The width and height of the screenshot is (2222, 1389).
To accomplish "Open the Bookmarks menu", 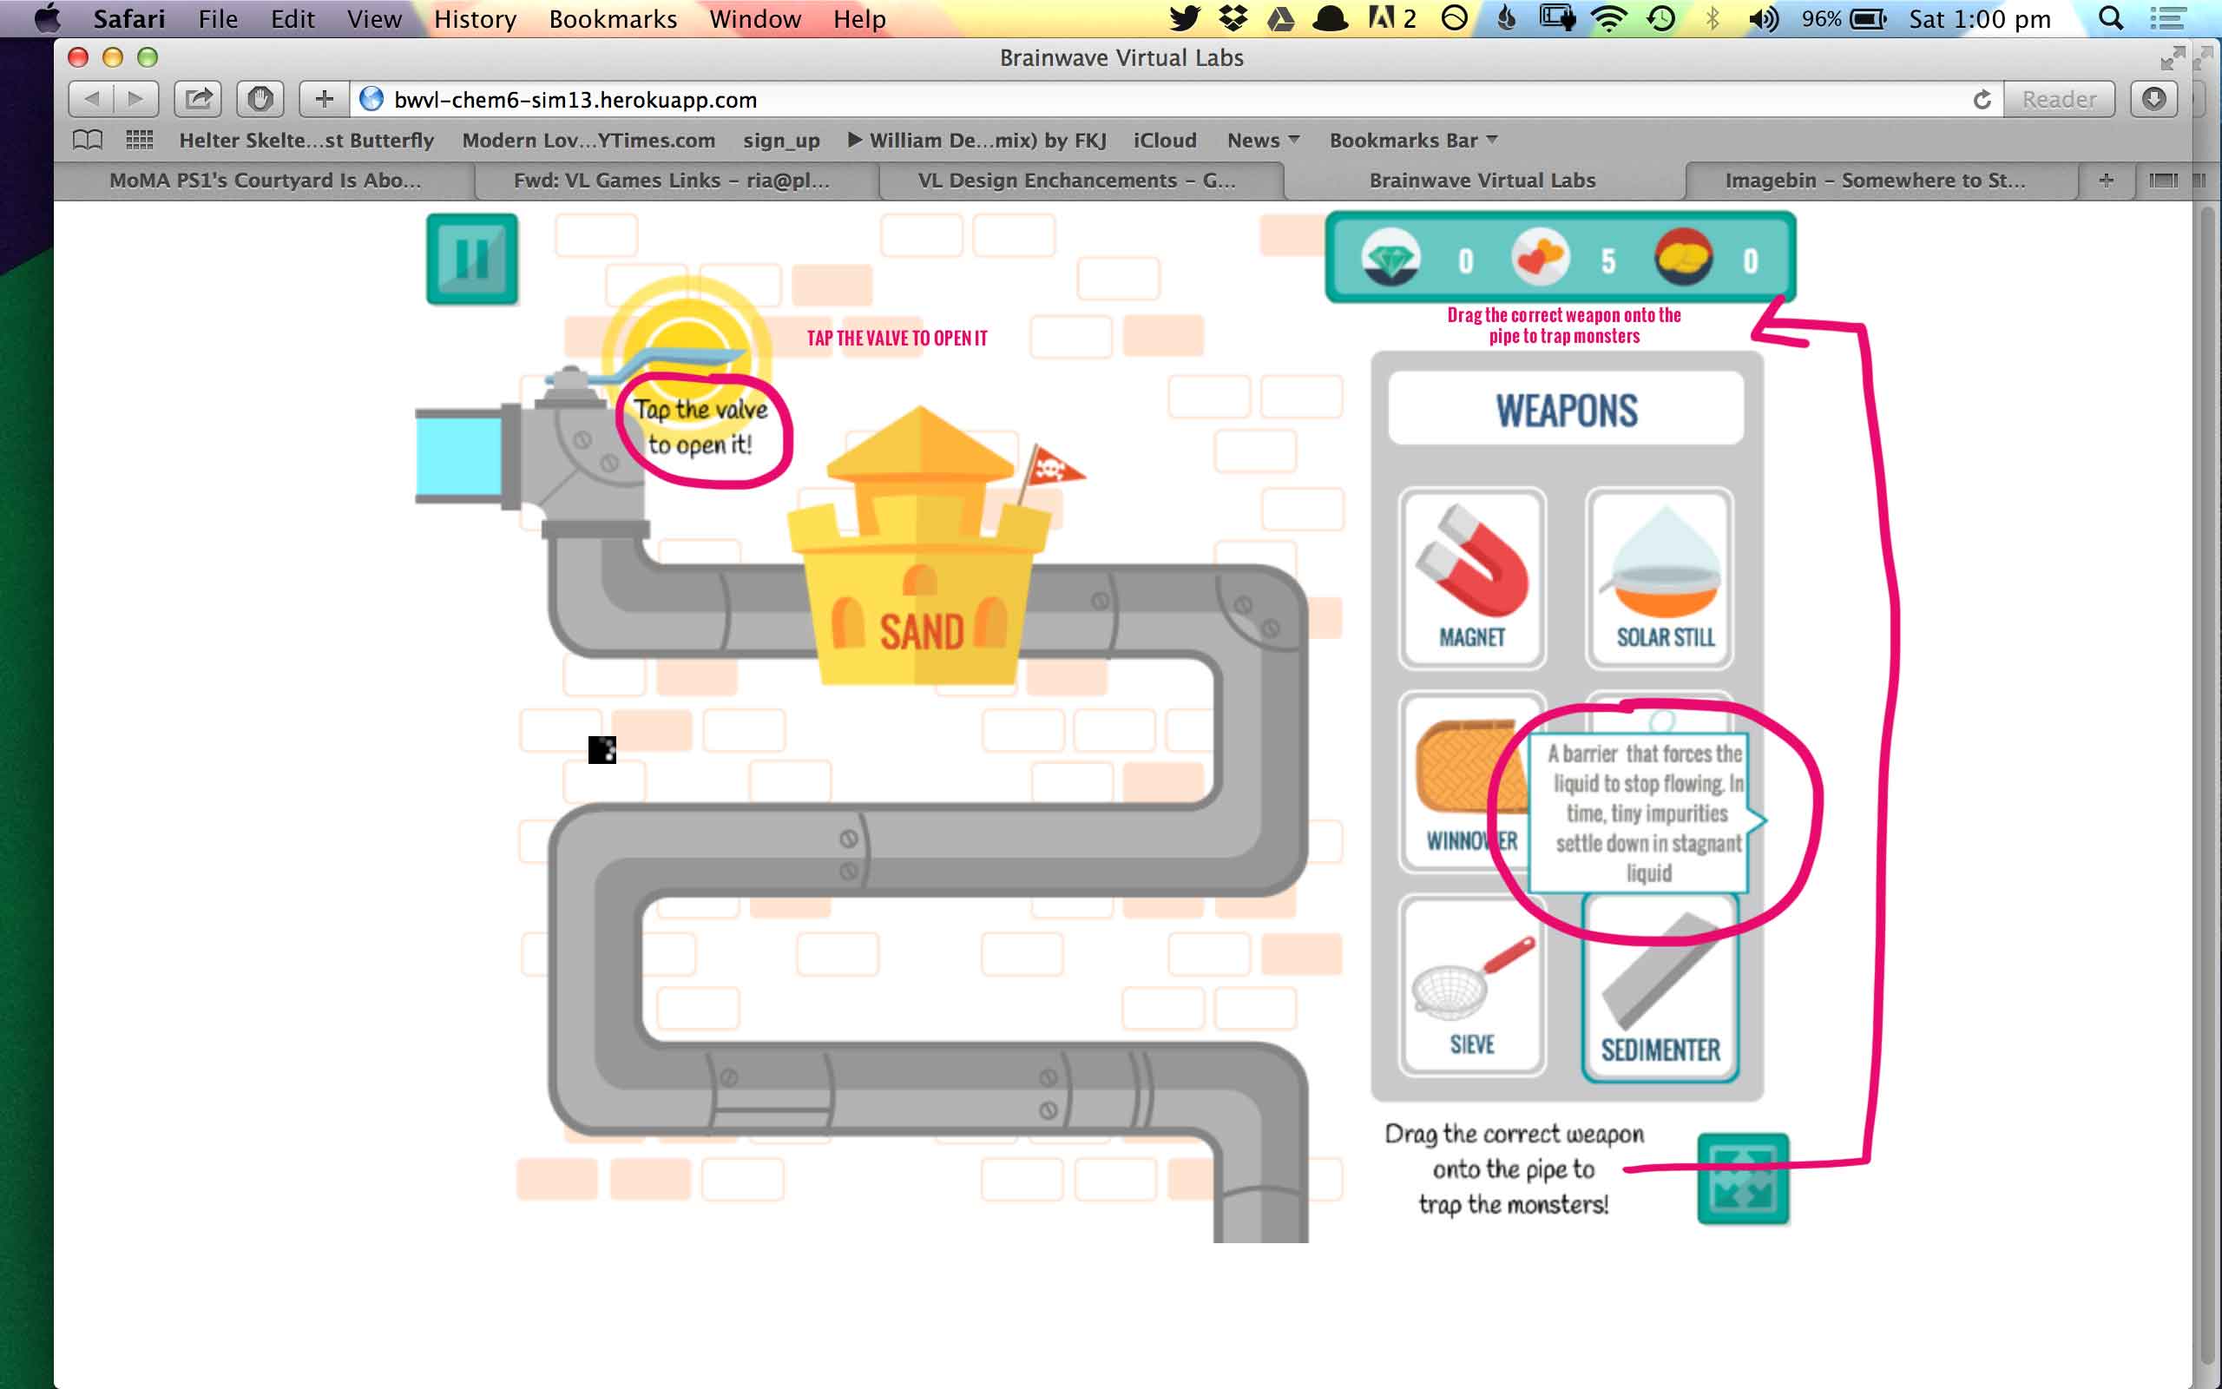I will tap(613, 18).
